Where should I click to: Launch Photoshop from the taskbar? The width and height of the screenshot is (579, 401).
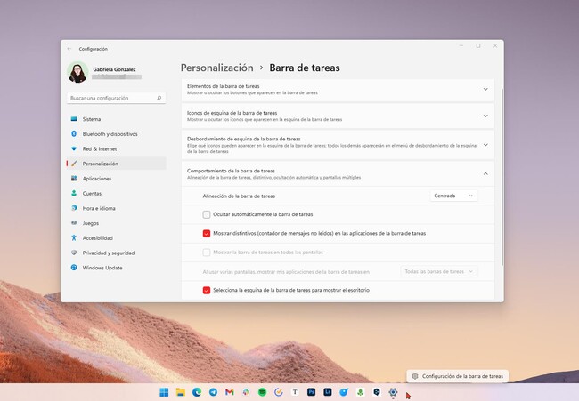[311, 392]
